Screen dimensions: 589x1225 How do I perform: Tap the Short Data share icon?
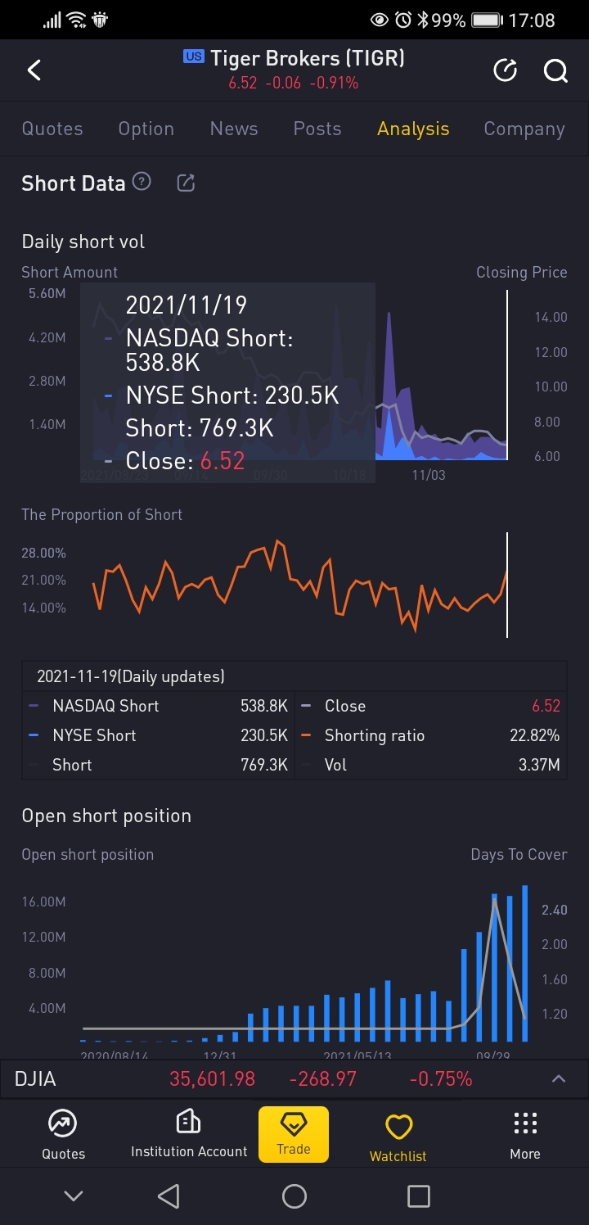pos(187,183)
